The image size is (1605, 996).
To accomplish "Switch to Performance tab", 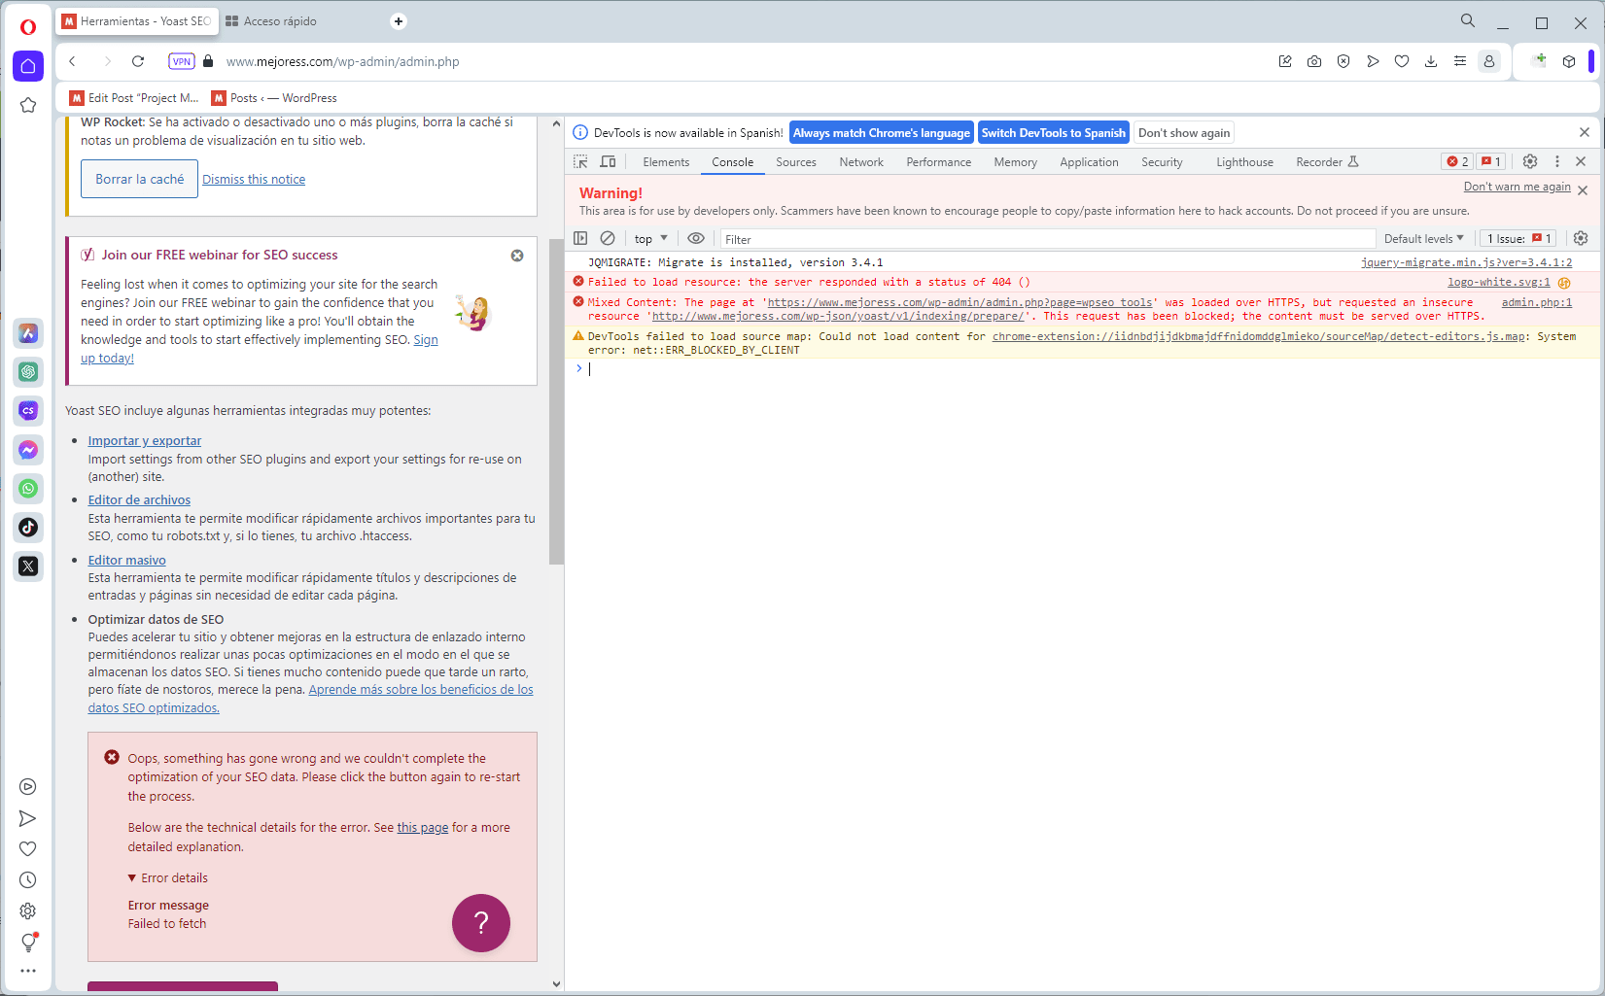I will [x=939, y=162].
